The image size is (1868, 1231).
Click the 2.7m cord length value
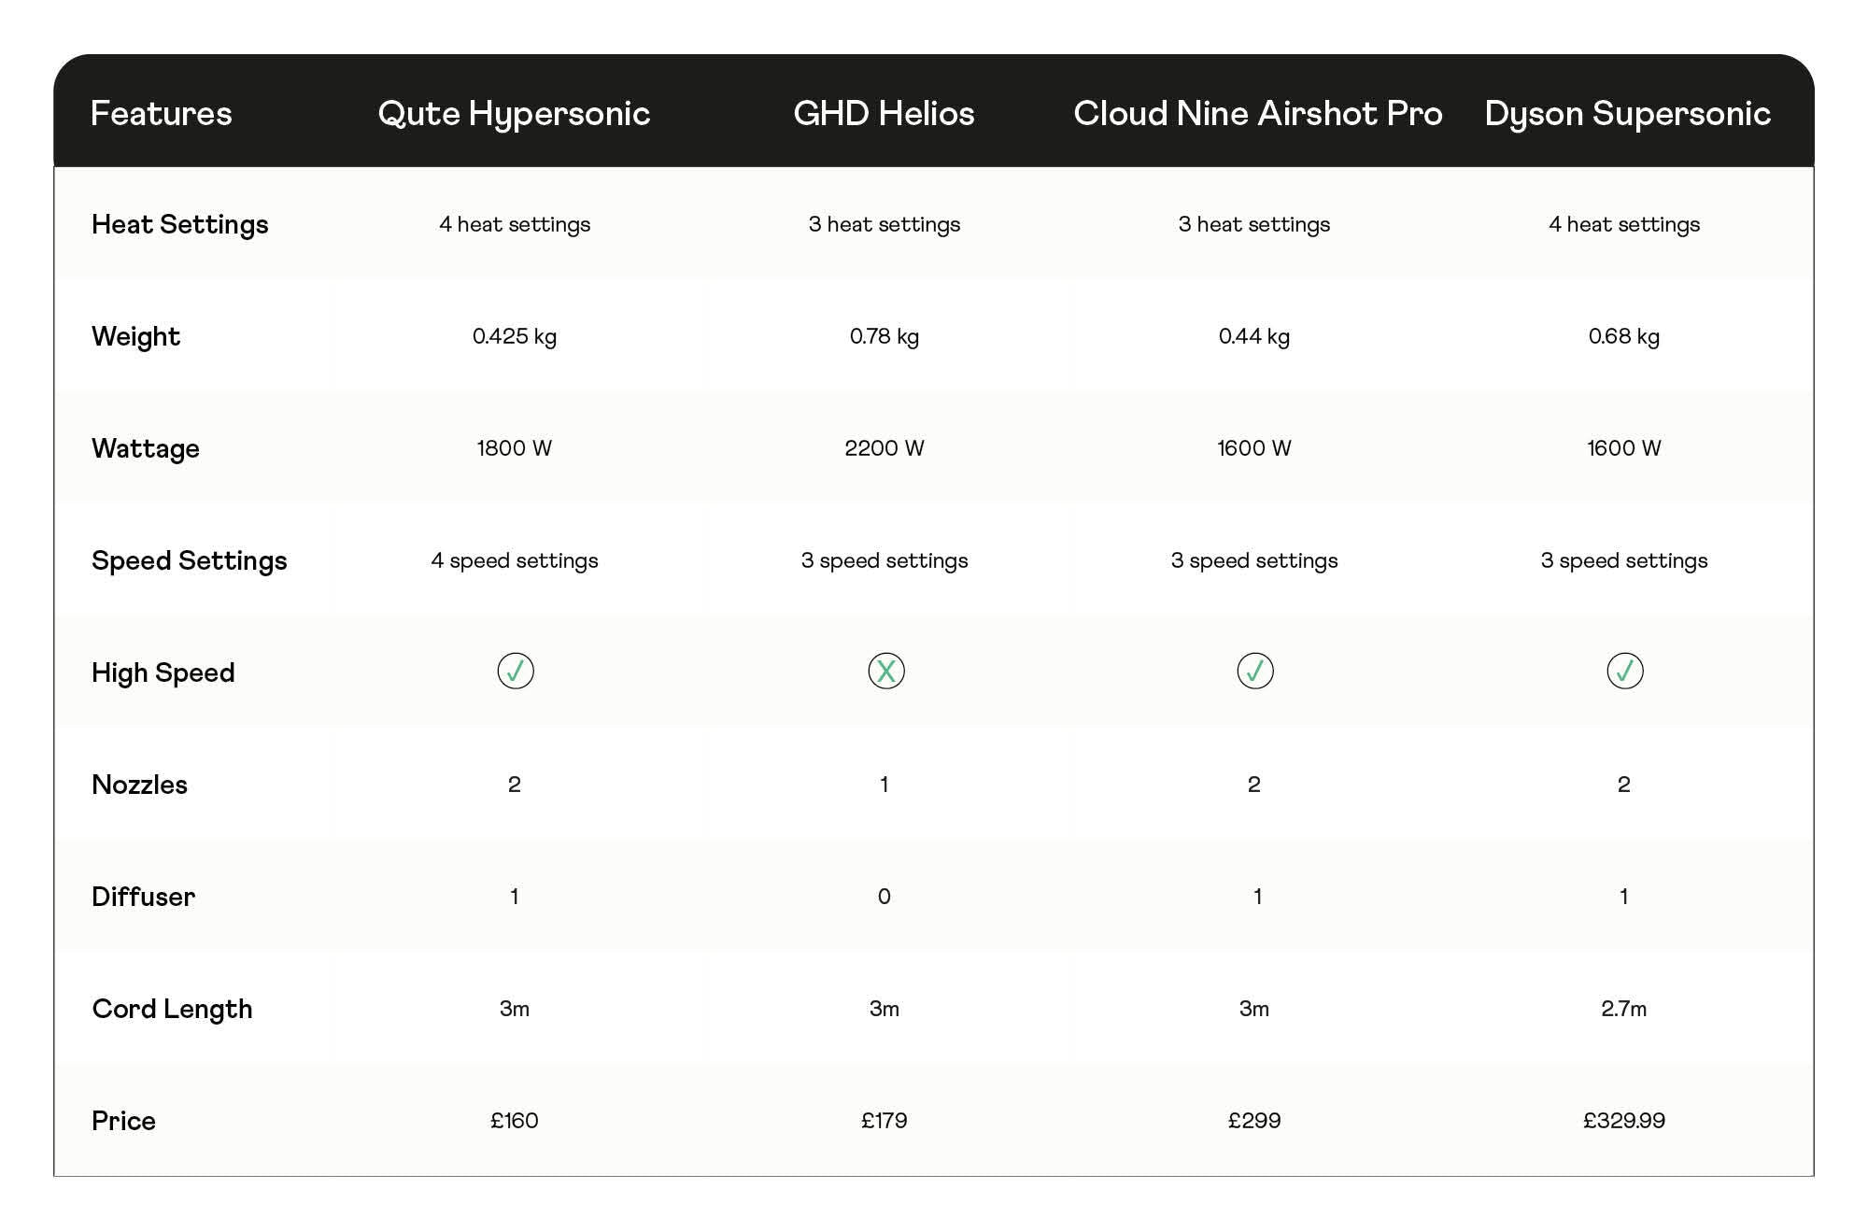[1623, 1009]
